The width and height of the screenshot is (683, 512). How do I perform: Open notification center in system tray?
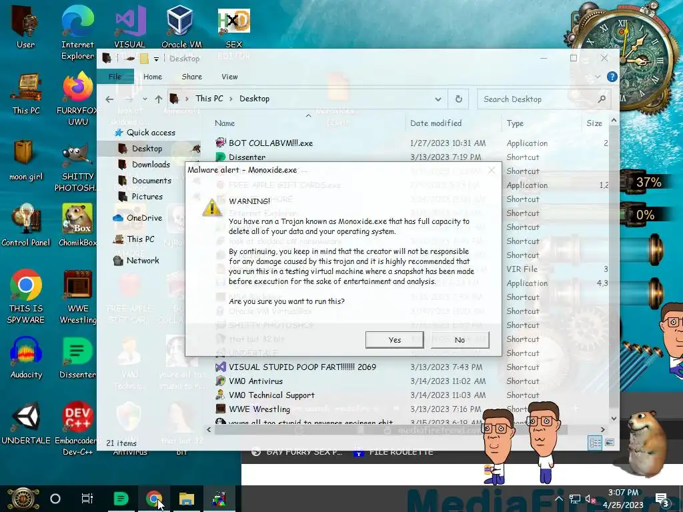pyautogui.click(x=662, y=500)
